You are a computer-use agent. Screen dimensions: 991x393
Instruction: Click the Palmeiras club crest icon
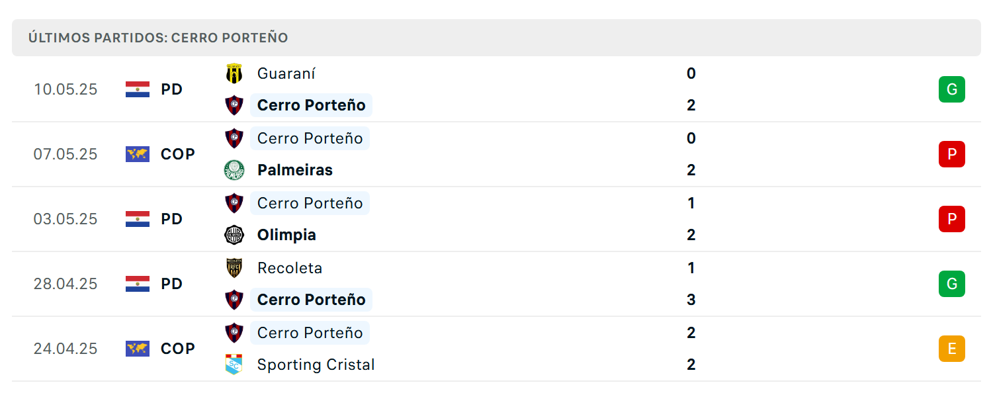234,170
